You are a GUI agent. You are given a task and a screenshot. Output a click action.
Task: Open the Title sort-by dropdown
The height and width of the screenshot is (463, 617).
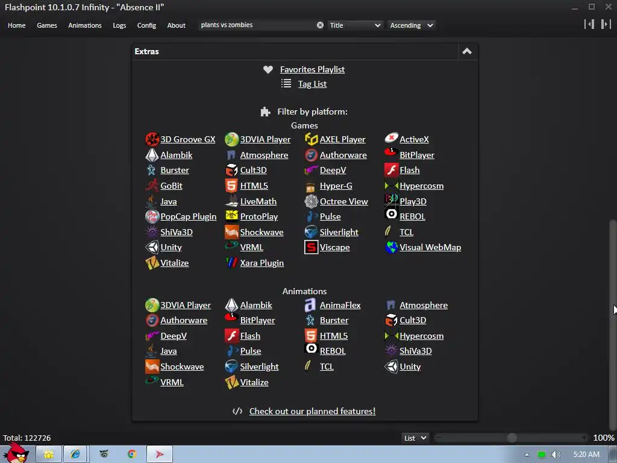click(x=355, y=25)
